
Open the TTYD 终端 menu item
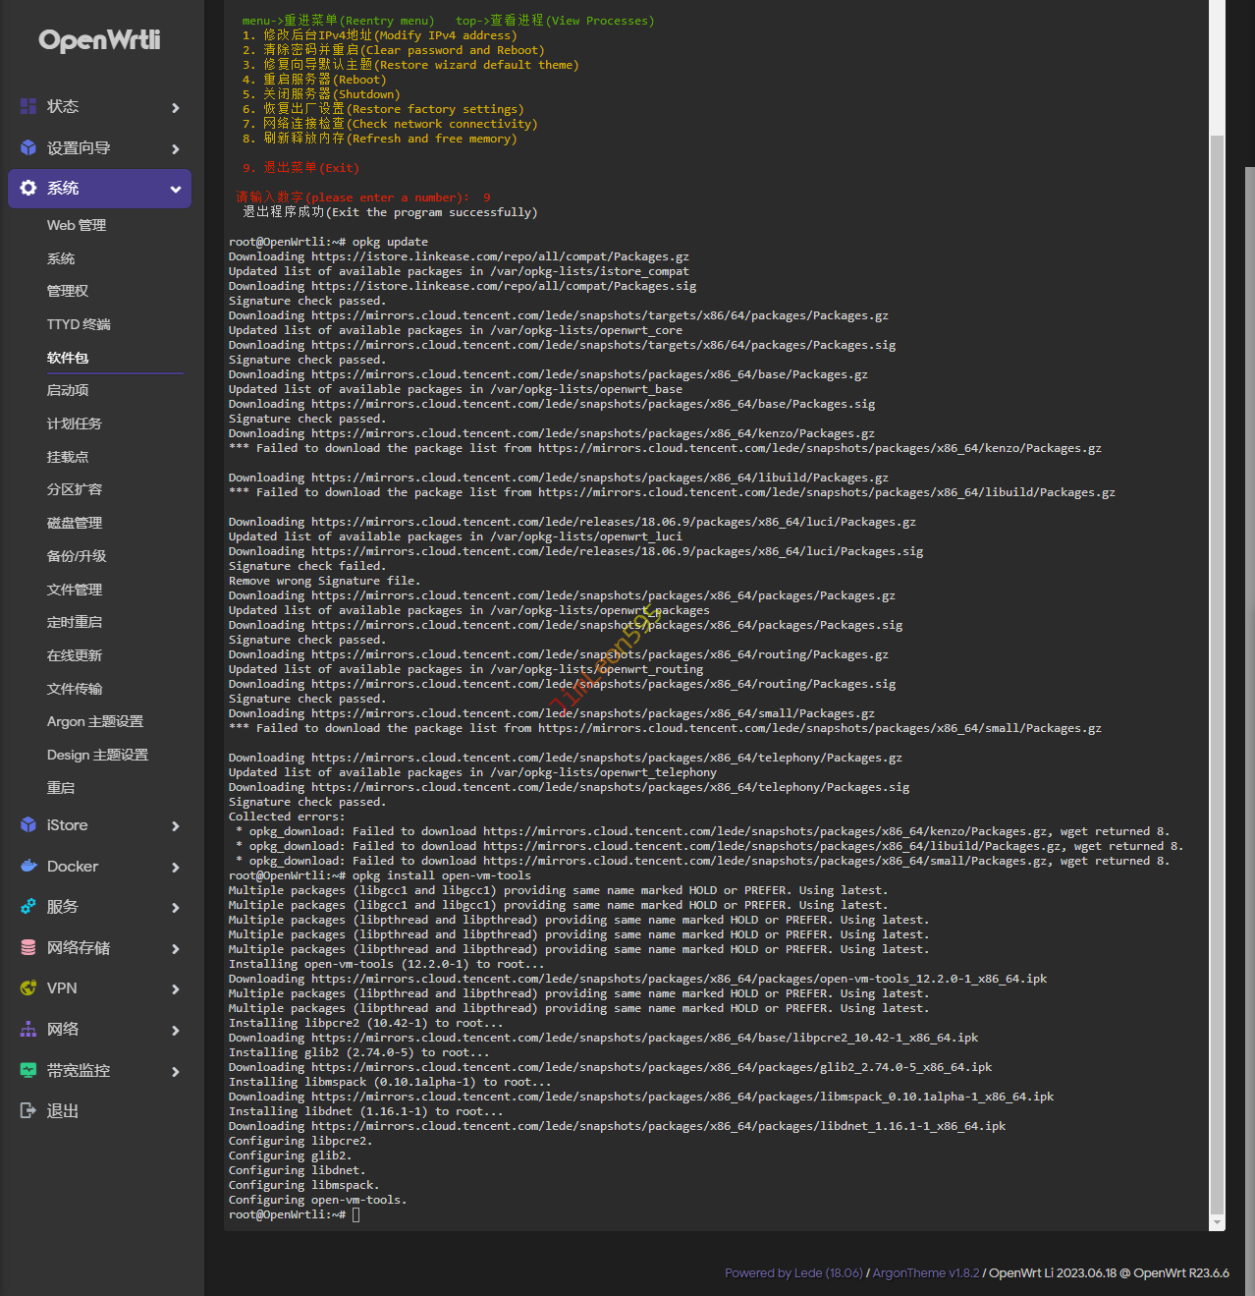pyautogui.click(x=79, y=324)
